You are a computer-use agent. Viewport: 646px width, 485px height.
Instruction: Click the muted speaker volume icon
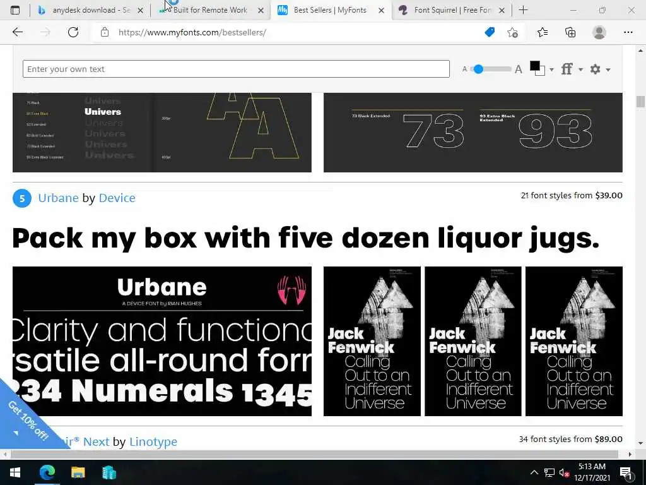564,472
